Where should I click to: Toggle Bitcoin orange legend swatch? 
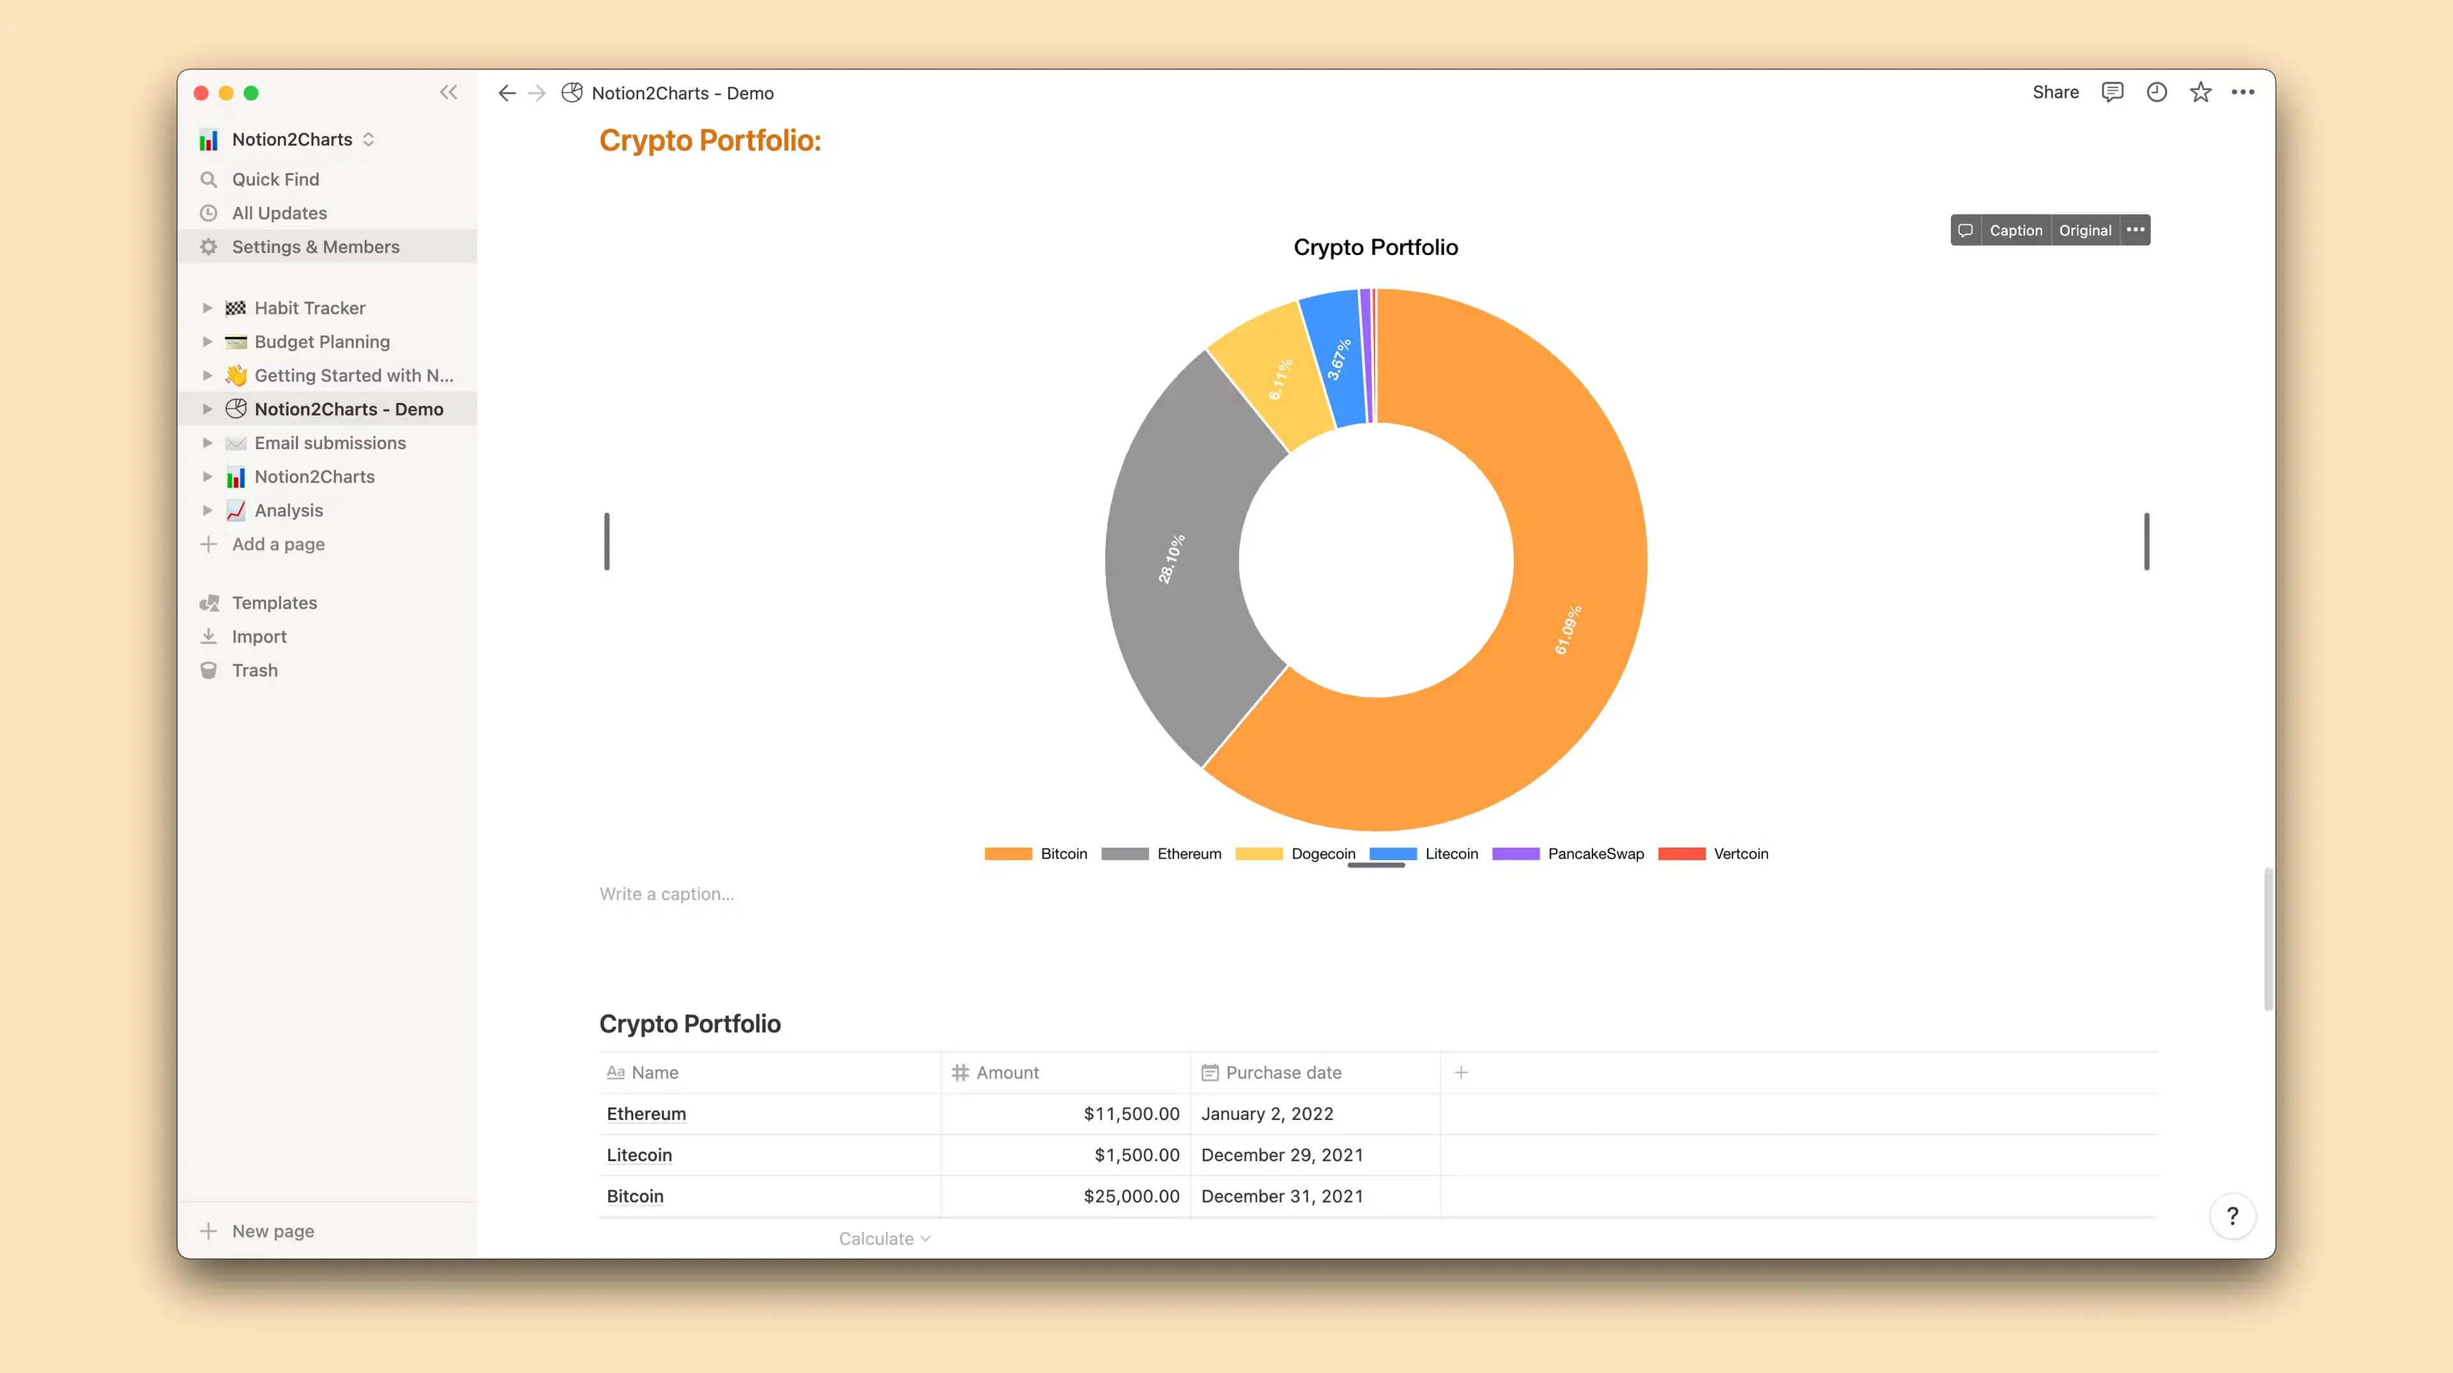click(1007, 854)
